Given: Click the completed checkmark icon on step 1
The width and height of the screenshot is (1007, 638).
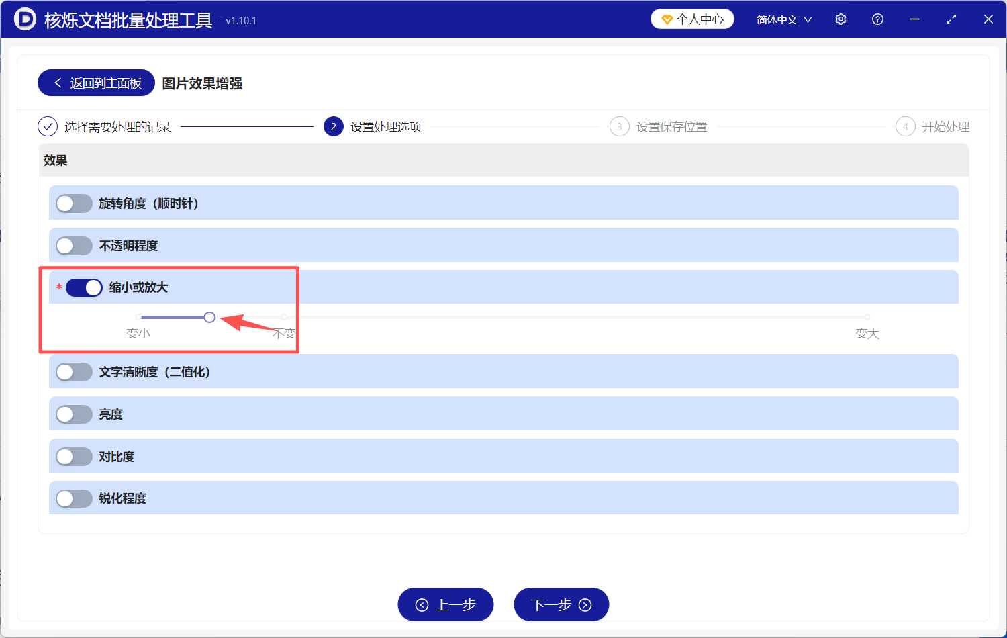Looking at the screenshot, I should 47,126.
